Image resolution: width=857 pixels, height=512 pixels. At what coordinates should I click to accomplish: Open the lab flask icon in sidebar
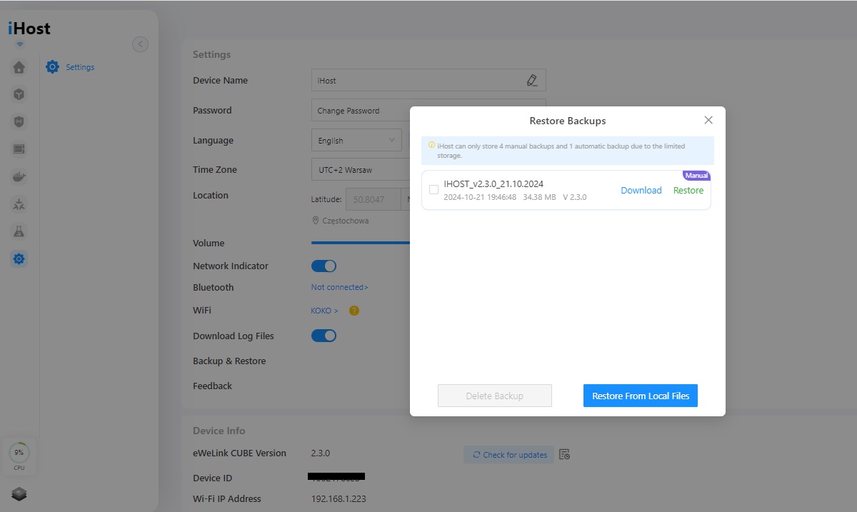pyautogui.click(x=19, y=231)
